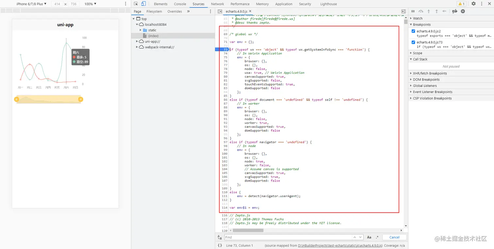The width and height of the screenshot is (494, 249).
Task: Select the static folder
Action: coord(152,30)
